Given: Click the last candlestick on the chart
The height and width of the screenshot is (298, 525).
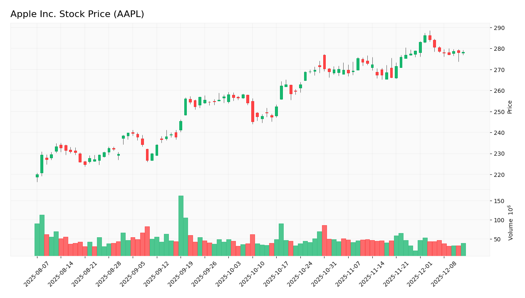Looking at the screenshot, I should point(463,52).
